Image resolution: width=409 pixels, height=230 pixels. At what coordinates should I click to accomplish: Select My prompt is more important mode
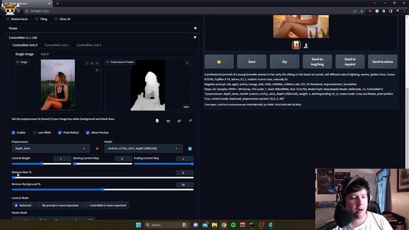click(x=58, y=206)
